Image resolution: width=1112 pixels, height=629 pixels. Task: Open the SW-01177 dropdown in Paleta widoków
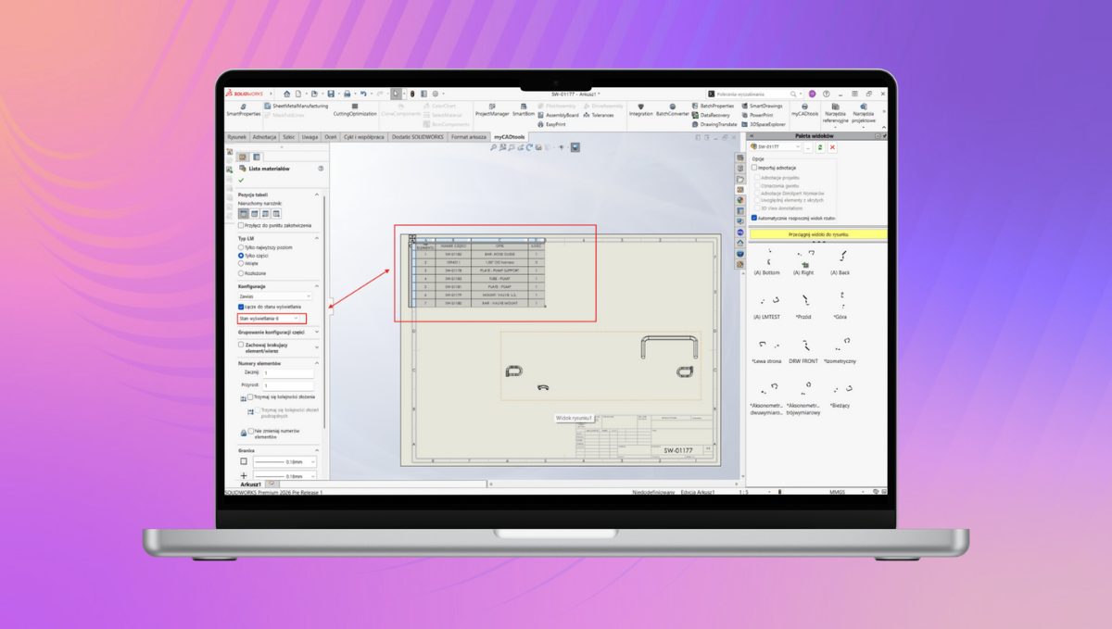coord(778,146)
